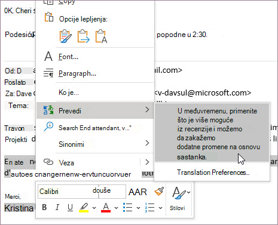Toggle Italic formatting
Image resolution: width=278 pixels, height=225 pixels.
57,208
